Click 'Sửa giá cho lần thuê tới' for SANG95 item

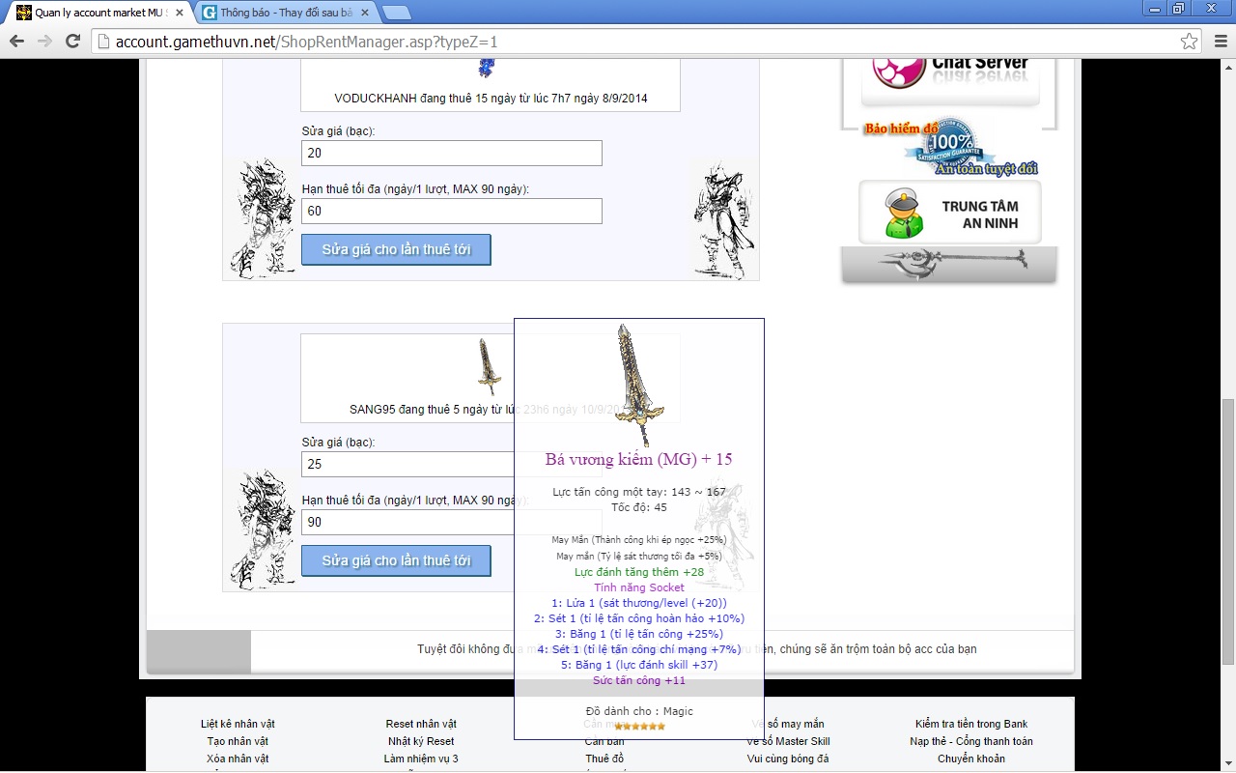point(396,560)
